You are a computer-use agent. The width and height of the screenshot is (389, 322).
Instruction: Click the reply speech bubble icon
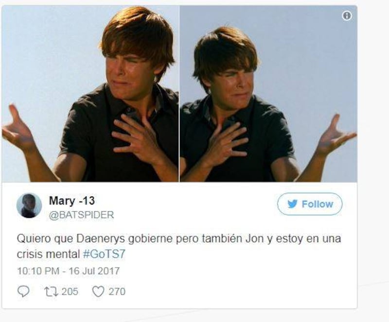(x=23, y=291)
